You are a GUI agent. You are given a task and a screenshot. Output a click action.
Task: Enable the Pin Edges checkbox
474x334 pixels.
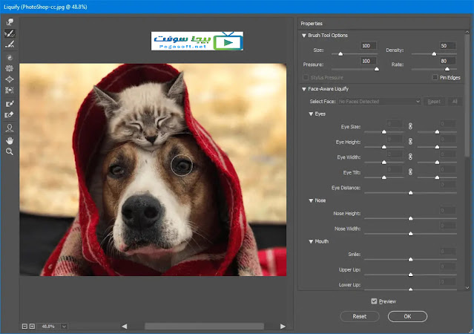tap(435, 77)
